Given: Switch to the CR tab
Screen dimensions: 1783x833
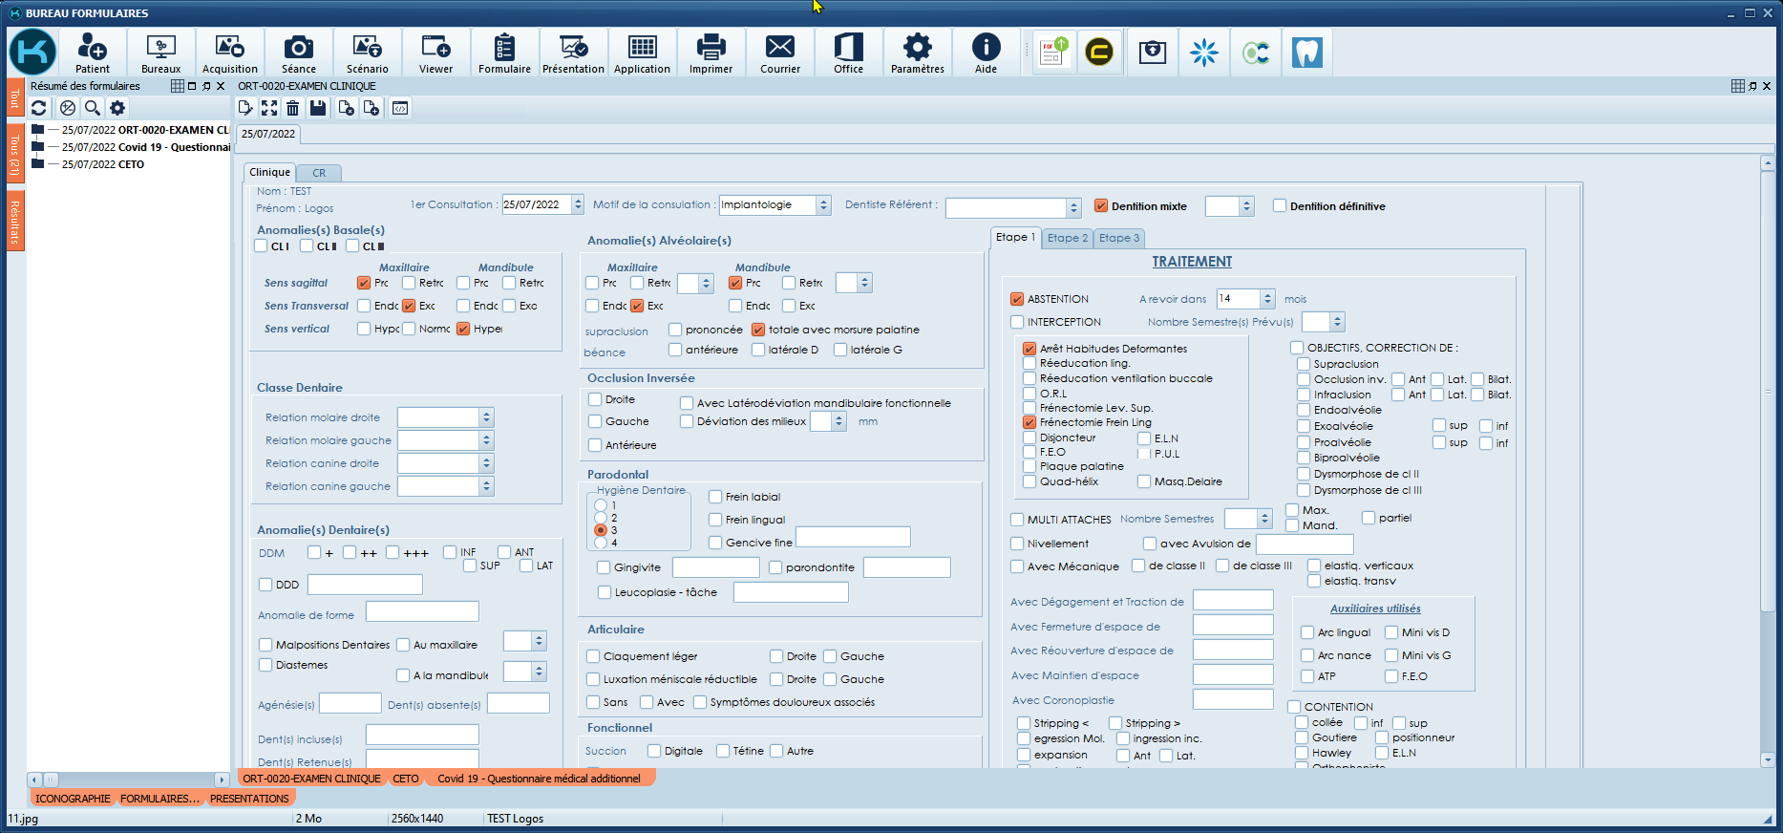Looking at the screenshot, I should pyautogui.click(x=319, y=173).
